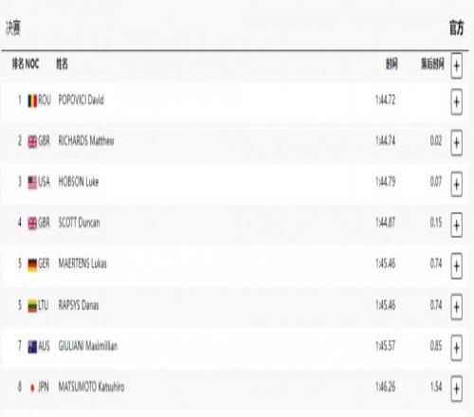Open HOBSON Luke athlete name link
This screenshot has height=417, width=474.
[79, 182]
